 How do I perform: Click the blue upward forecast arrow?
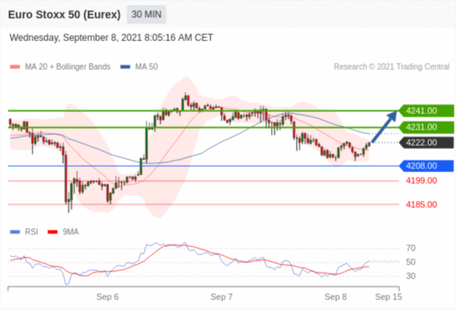tap(384, 126)
